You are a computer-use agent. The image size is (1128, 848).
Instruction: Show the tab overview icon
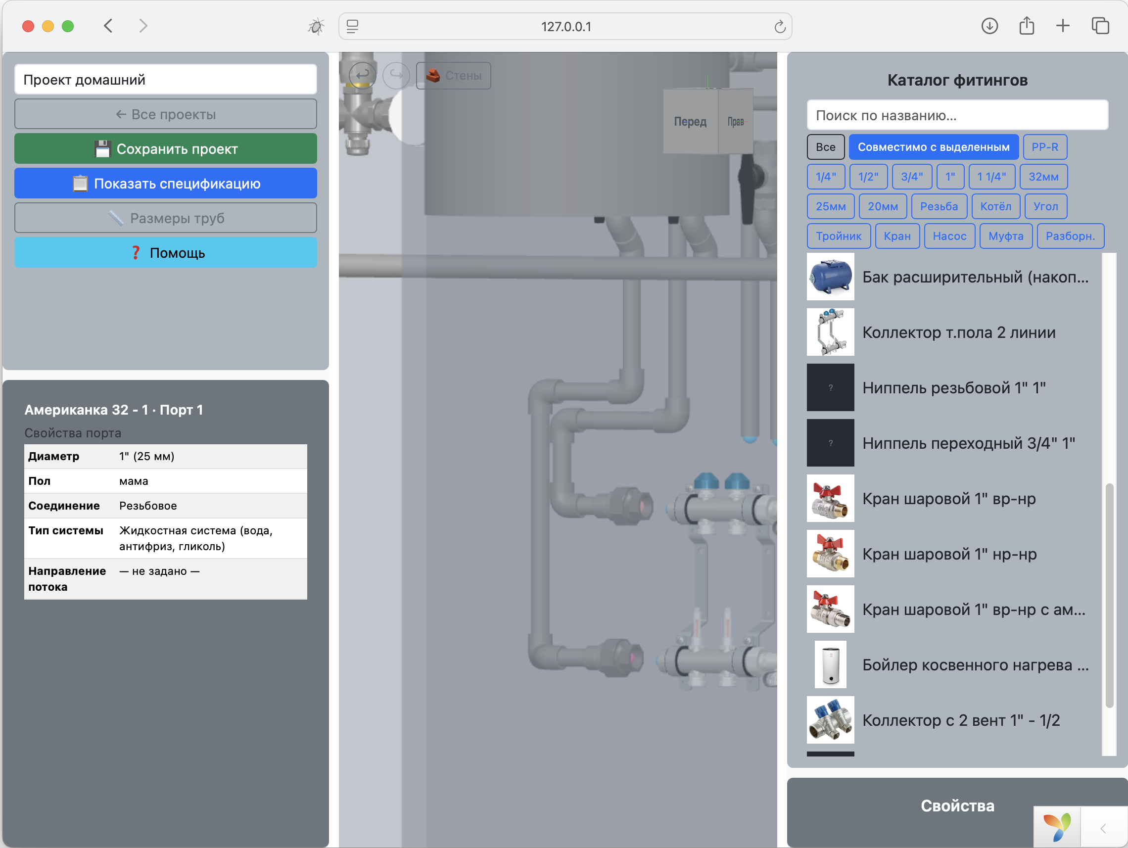tap(1100, 26)
